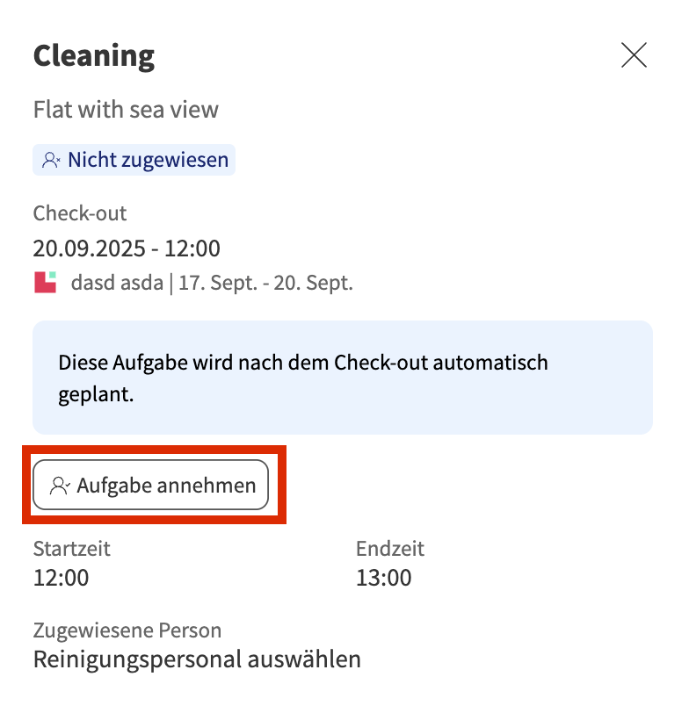The height and width of the screenshot is (713, 689).
Task: Click the person icon in the Nicht zugewiesen badge
Action: [x=51, y=161]
